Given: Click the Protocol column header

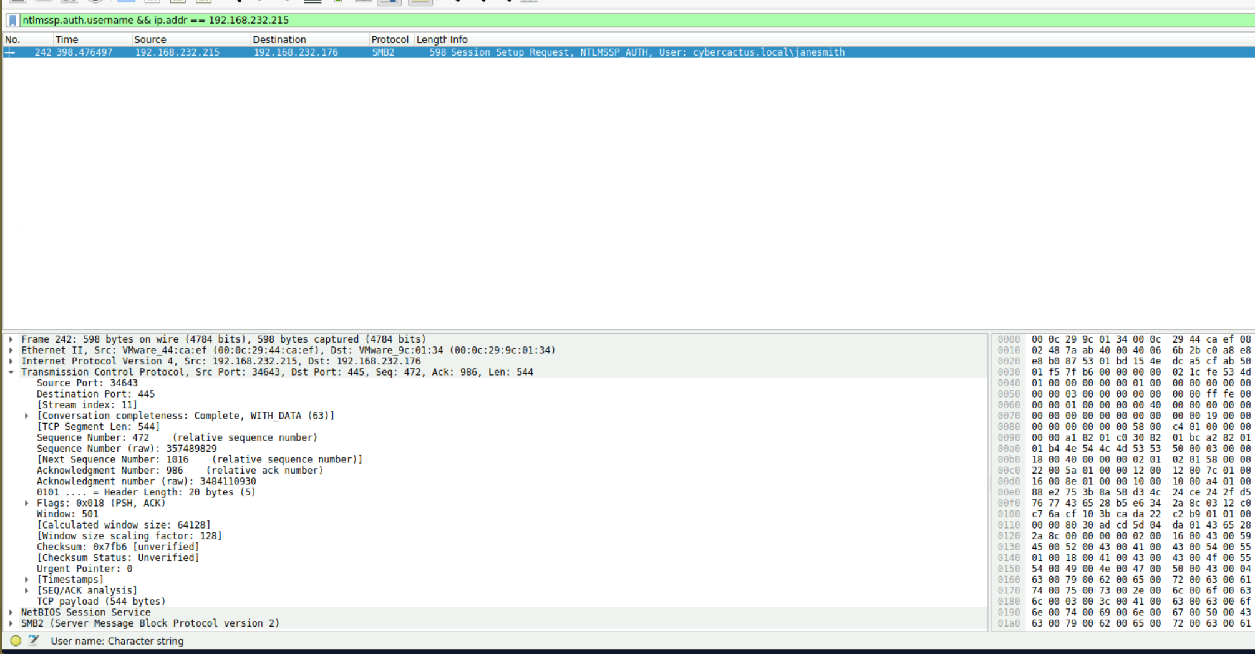Looking at the screenshot, I should [x=390, y=39].
